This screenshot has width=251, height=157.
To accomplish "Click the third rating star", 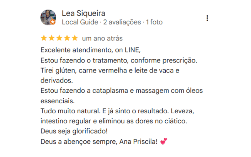I will 59,38.
